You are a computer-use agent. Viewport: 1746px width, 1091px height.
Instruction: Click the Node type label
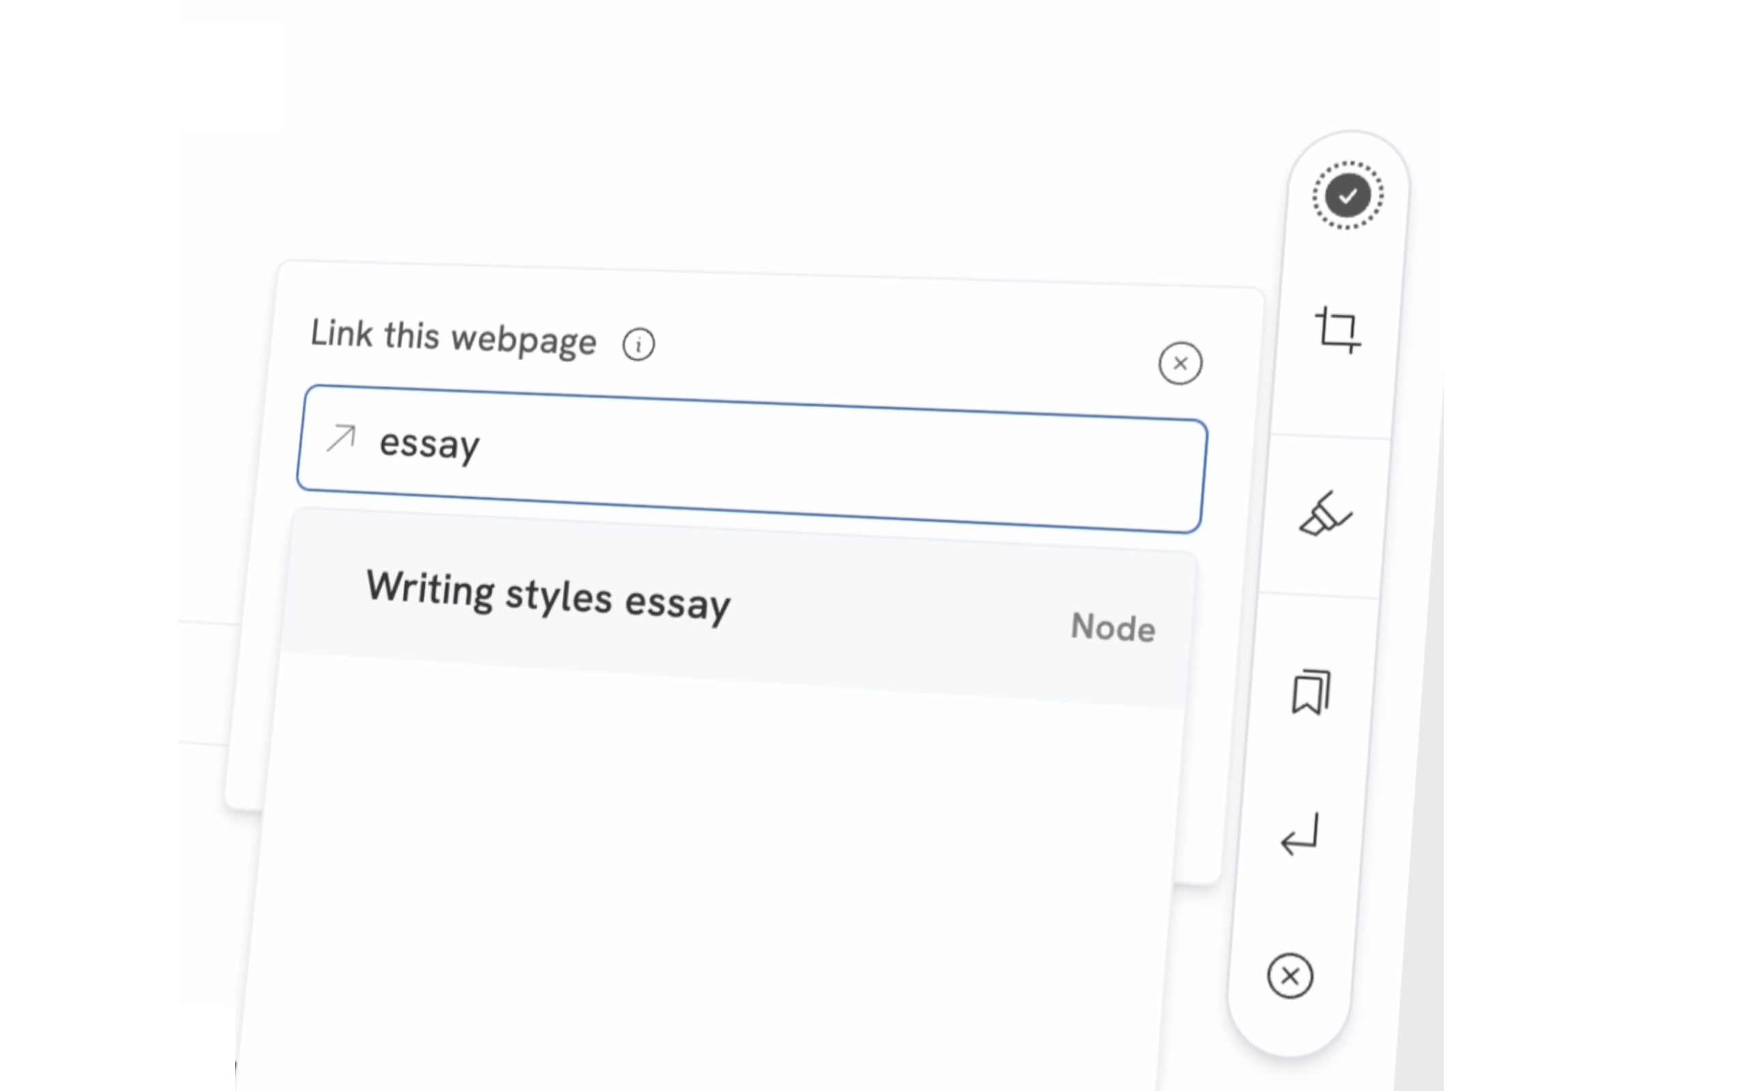tap(1112, 627)
